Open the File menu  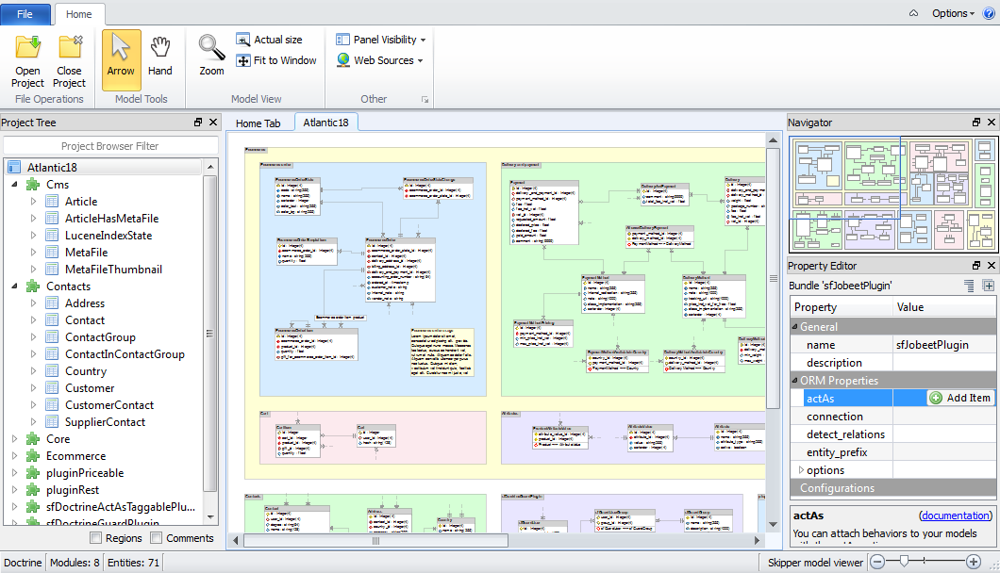25,14
